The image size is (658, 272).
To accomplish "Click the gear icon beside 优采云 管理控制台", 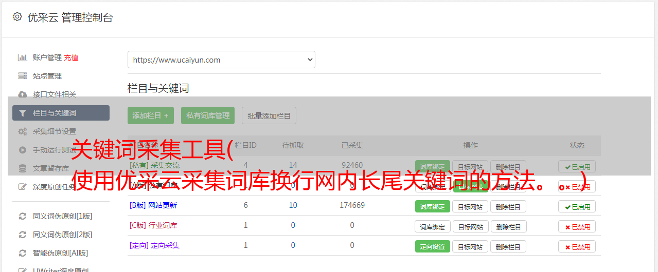I will [x=17, y=17].
